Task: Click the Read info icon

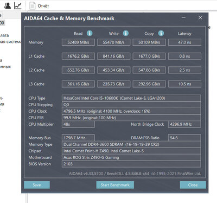Action: coord(90,33)
